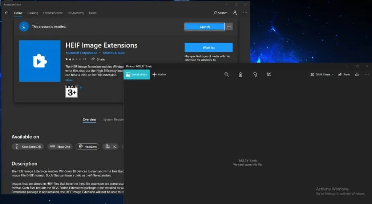Select the Overview tab
This screenshot has width=372, height=204.
point(89,120)
